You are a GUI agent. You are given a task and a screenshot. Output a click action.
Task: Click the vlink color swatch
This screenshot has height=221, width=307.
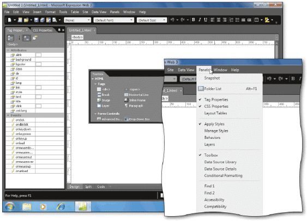(39, 106)
